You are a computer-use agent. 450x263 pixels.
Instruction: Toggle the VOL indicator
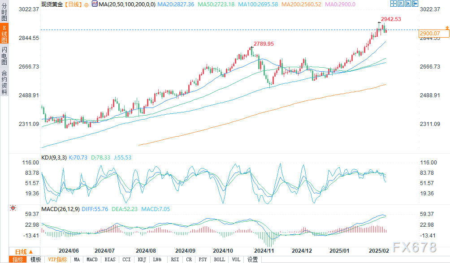[x=236, y=259]
